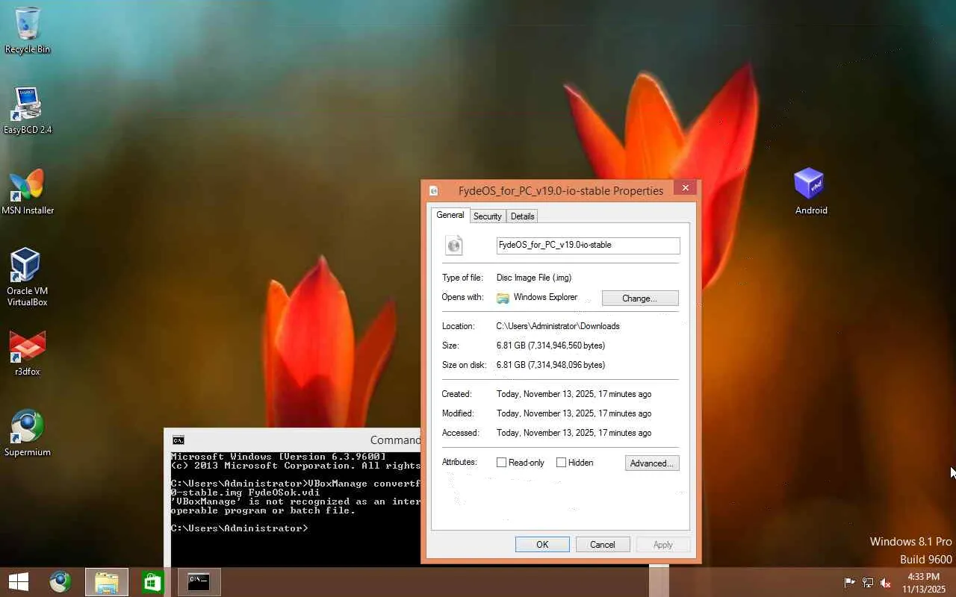
Task: Launch Supermium from the taskbar
Action: 60,582
